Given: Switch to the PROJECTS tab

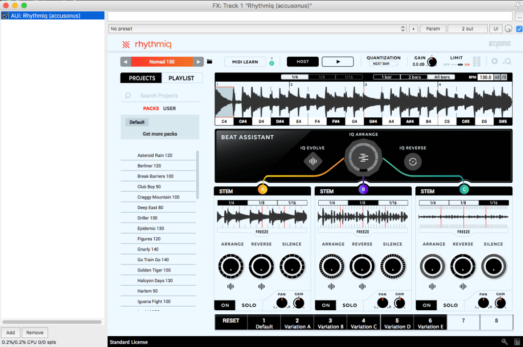Looking at the screenshot, I should [141, 78].
